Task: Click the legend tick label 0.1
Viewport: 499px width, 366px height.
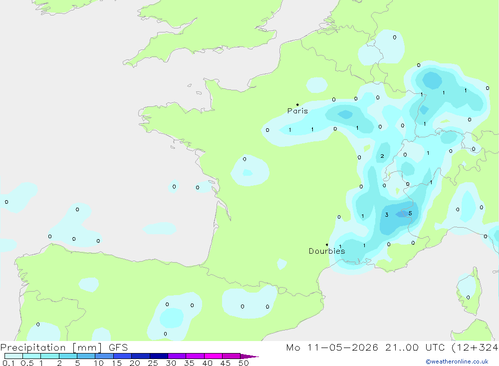Action: (8, 363)
